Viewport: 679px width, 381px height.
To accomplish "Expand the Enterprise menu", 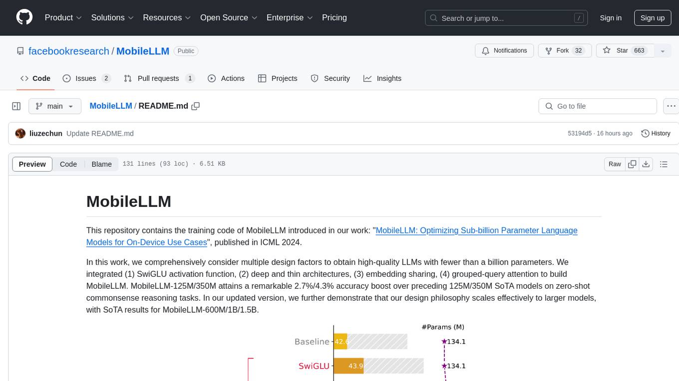I will pos(290,17).
